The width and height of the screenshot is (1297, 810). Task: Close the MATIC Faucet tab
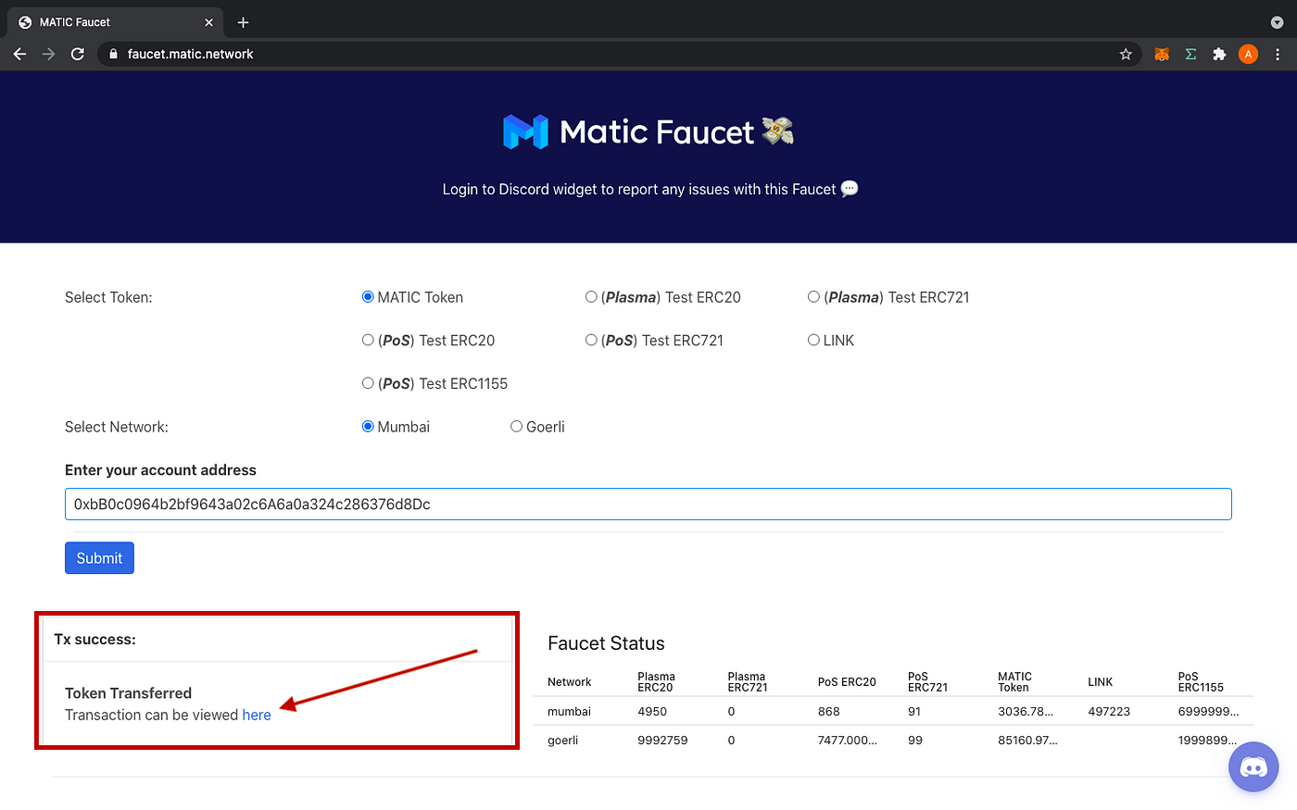(x=208, y=22)
